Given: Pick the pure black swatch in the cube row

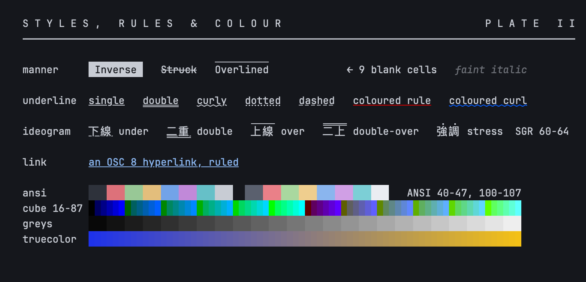Looking at the screenshot, I should point(92,208).
